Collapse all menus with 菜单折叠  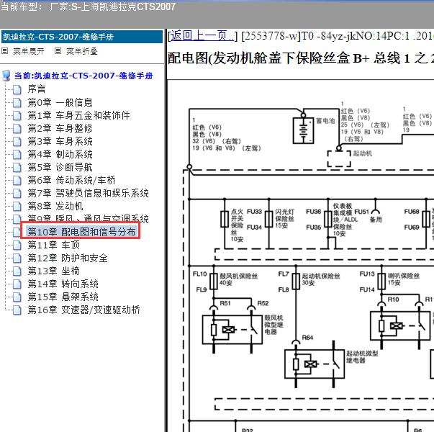coord(82,51)
